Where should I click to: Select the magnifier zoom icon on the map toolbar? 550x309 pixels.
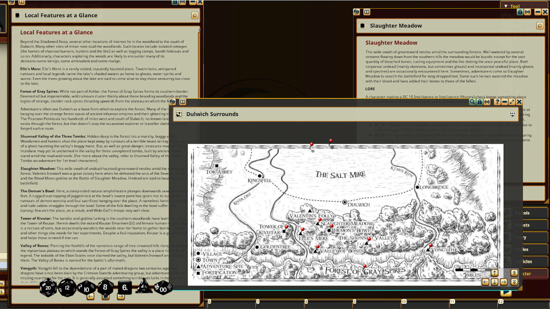(x=473, y=102)
